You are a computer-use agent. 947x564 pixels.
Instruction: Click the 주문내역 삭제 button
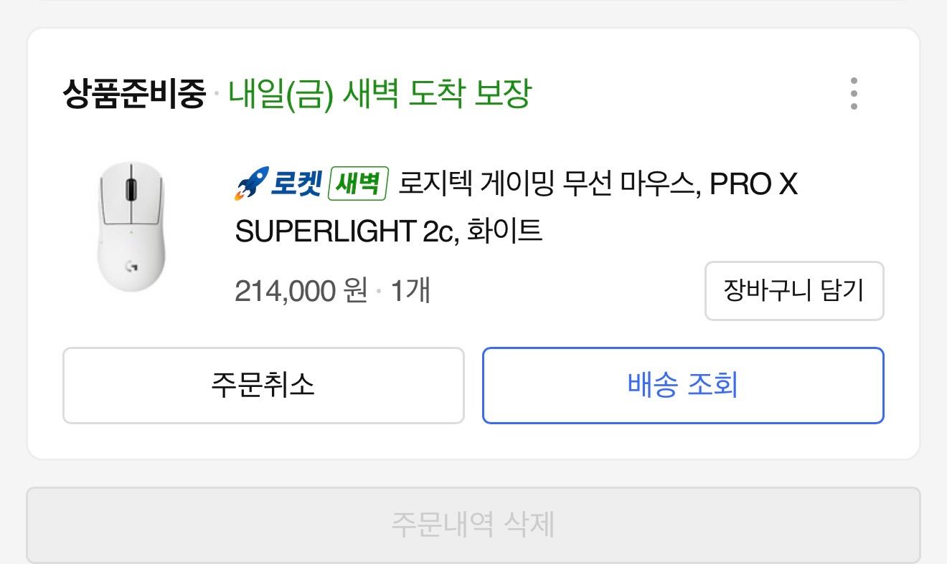click(x=473, y=525)
